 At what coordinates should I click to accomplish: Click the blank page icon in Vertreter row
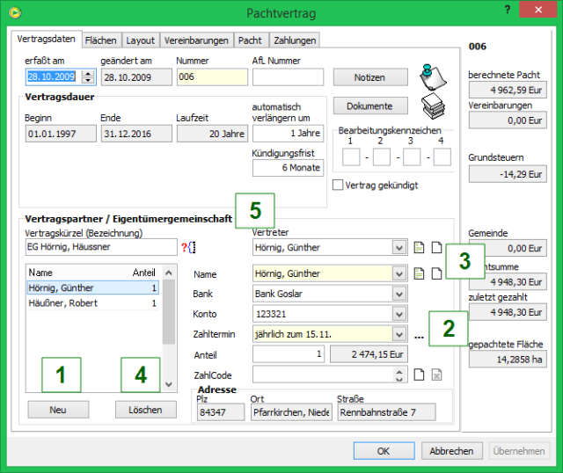coord(435,248)
